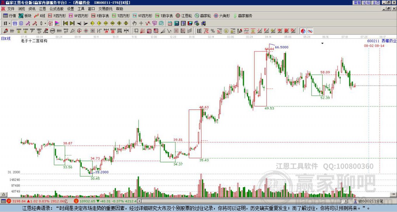Open the T四方形 tool
The height and width of the screenshot is (212, 397).
[x=121, y=15]
